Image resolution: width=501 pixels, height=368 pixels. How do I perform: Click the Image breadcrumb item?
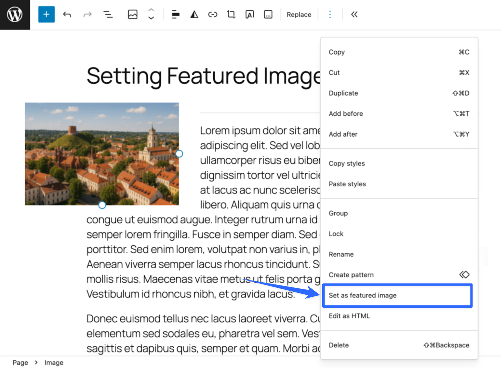54,363
